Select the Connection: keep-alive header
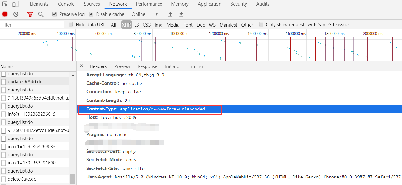 point(113,92)
